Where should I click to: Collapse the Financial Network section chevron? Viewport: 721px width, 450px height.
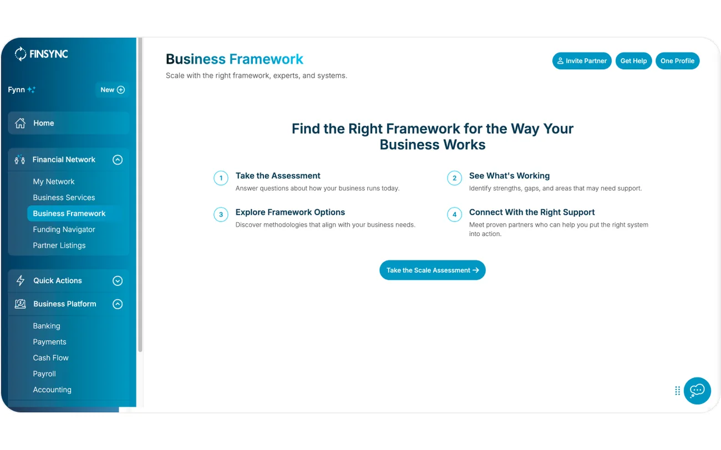click(118, 160)
